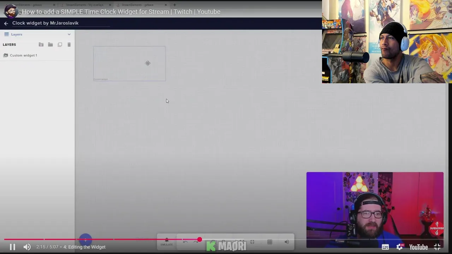Close the 'My overlays' browser tab

tap(110, 5)
